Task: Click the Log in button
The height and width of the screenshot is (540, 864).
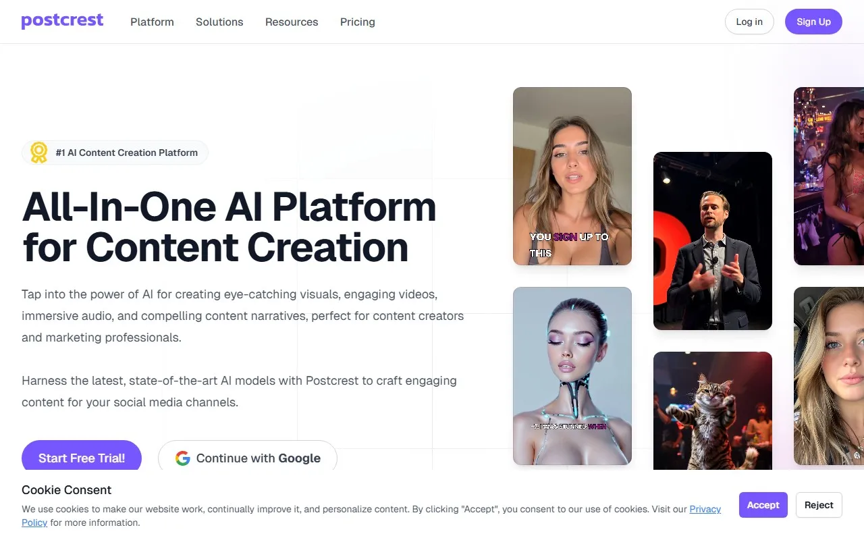Action: pos(749,22)
